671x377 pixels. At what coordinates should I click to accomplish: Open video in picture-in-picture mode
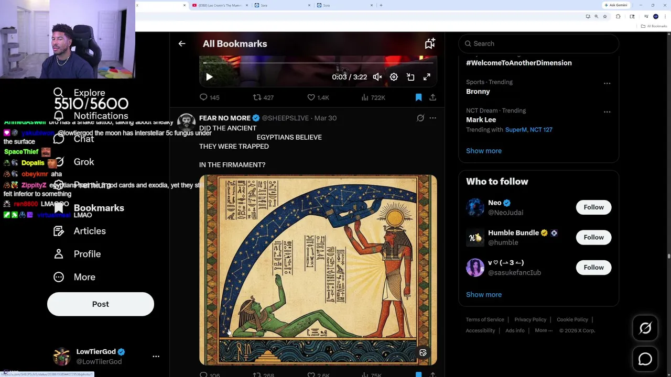point(410,77)
